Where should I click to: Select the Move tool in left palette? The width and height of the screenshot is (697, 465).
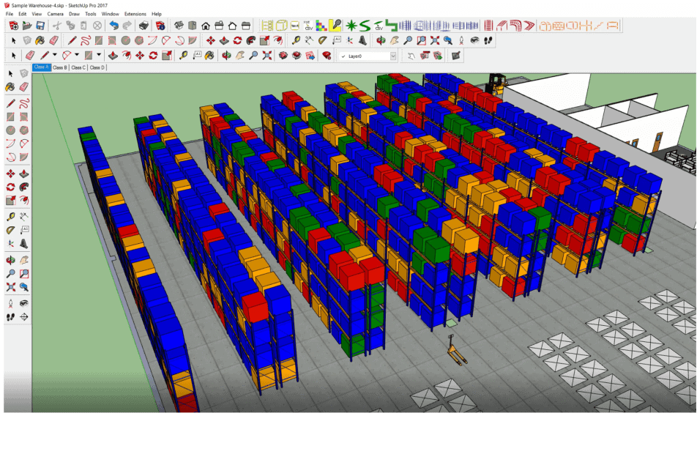pos(11,174)
